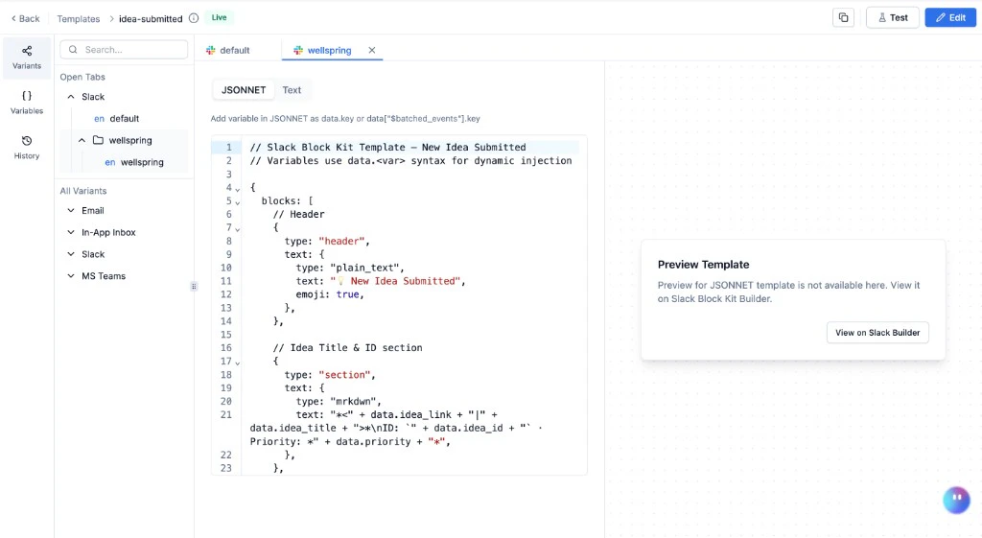Expand the Email variants group
The height and width of the screenshot is (538, 982).
[x=71, y=210]
